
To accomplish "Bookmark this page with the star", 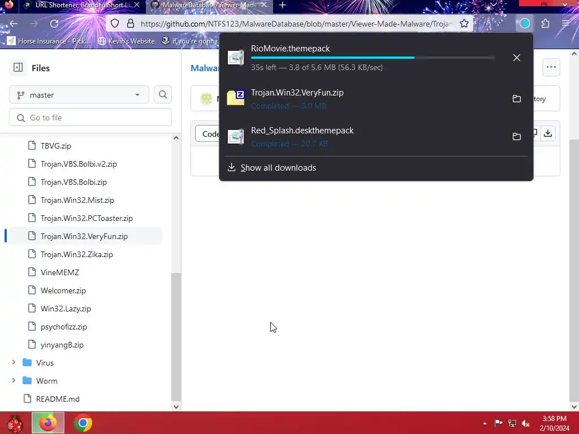I will click(464, 24).
